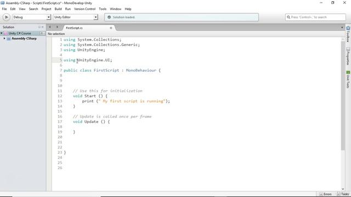Click line number 23 in the gutter

[x=60, y=153]
